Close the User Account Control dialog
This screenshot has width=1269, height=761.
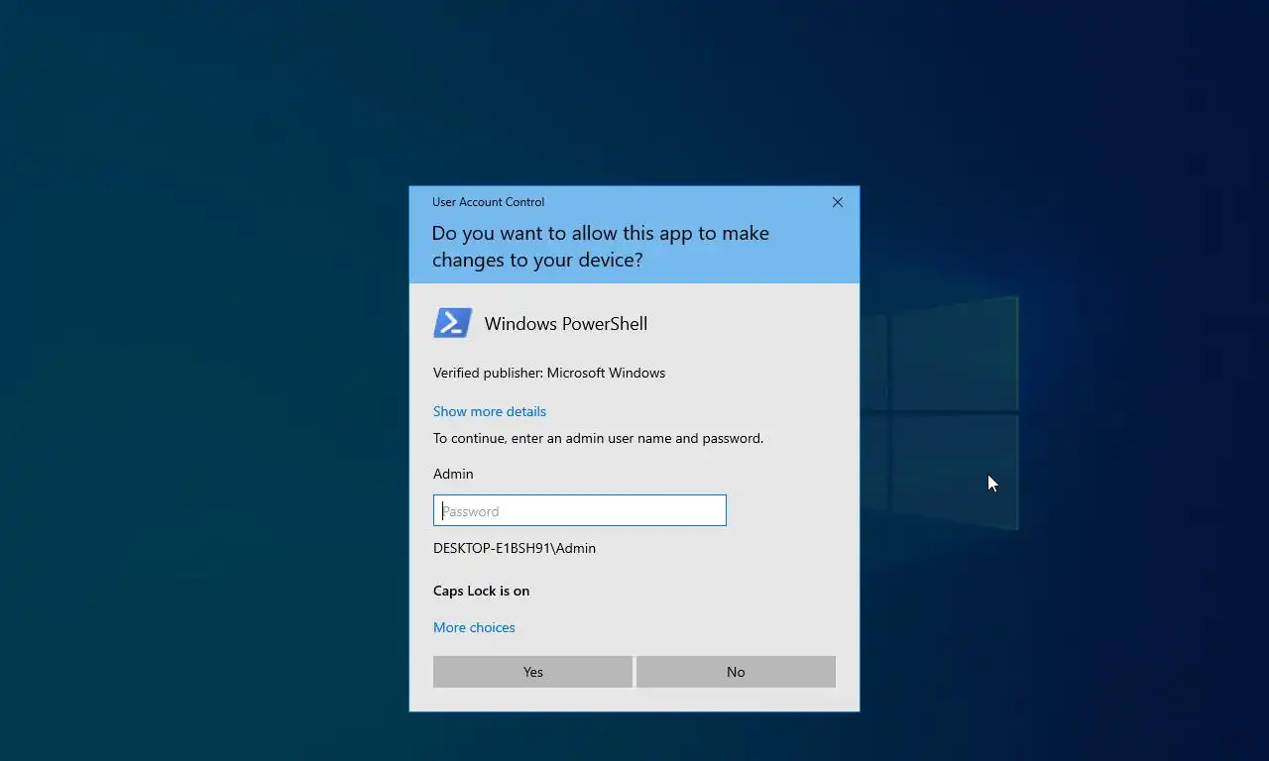(837, 202)
